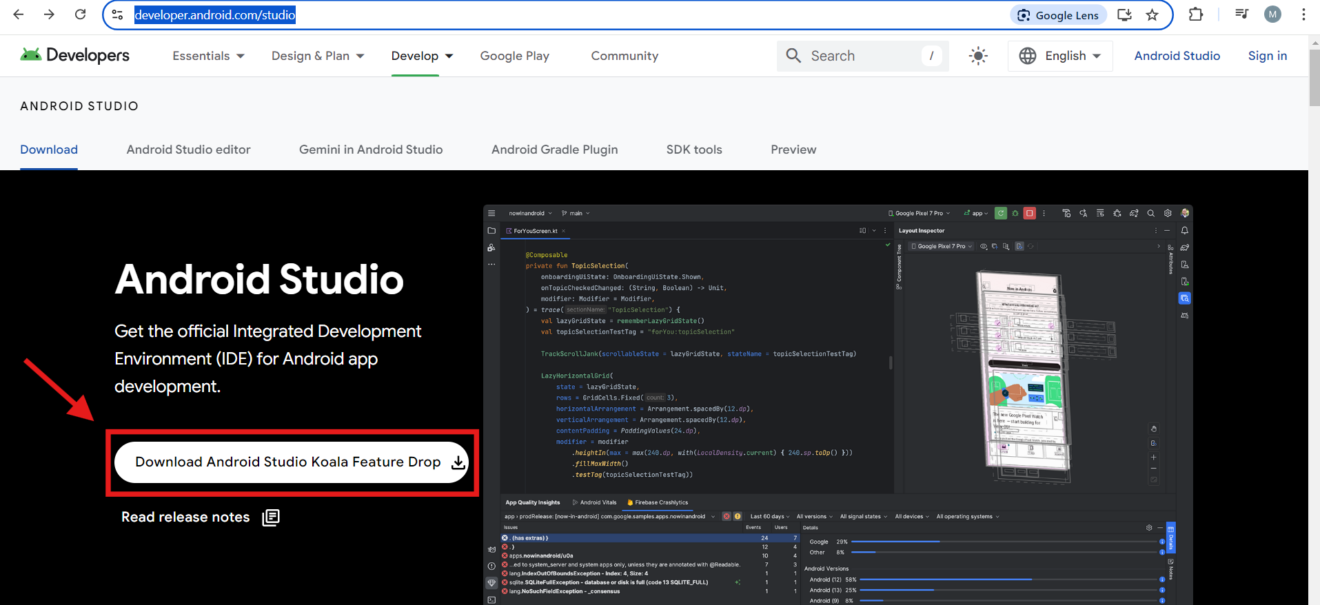Bookmark this page with the star icon
Viewport: 1320px width, 605px height.
point(1152,14)
